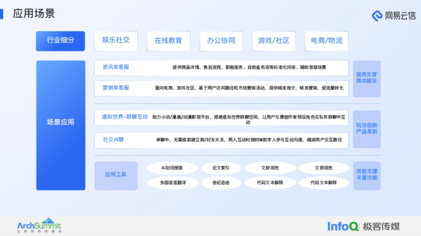The width and height of the screenshot is (421, 236).
Task: Switch to the 在线教育 tab
Action: click(169, 41)
